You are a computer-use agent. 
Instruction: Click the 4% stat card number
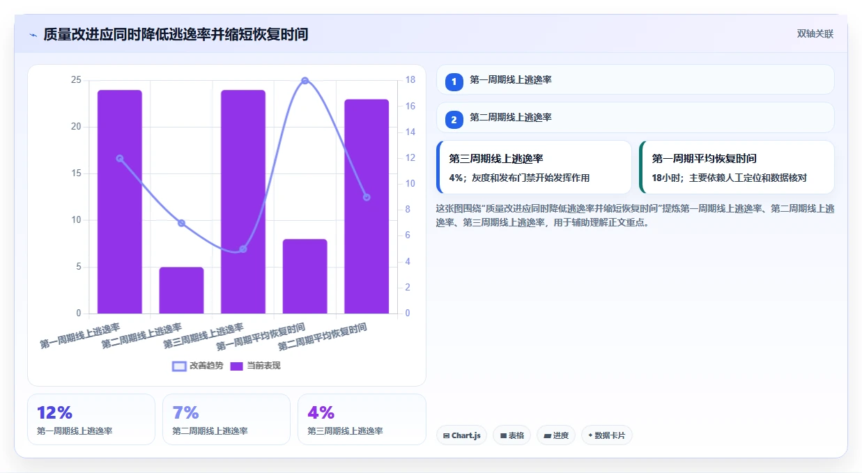(x=321, y=412)
